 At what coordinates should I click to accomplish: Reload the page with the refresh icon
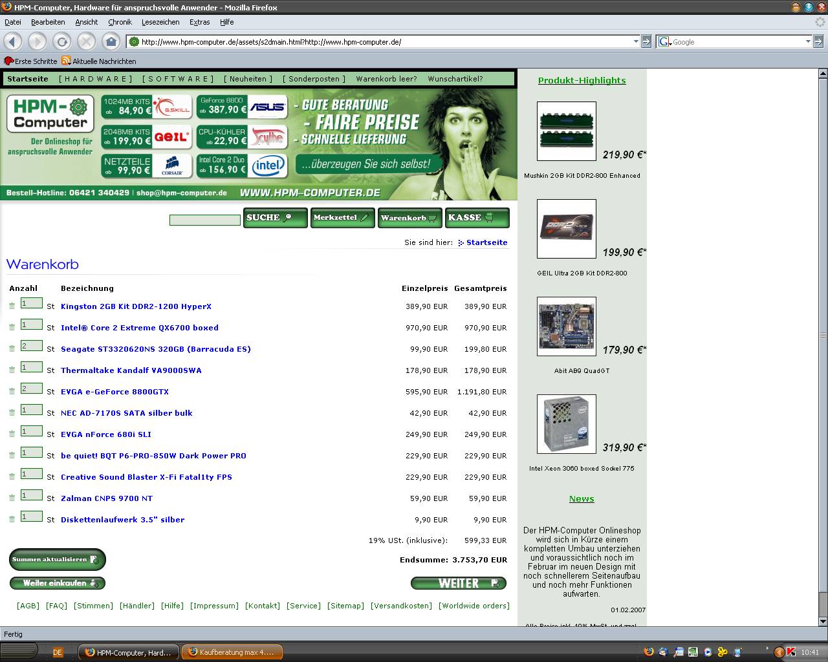click(61, 41)
